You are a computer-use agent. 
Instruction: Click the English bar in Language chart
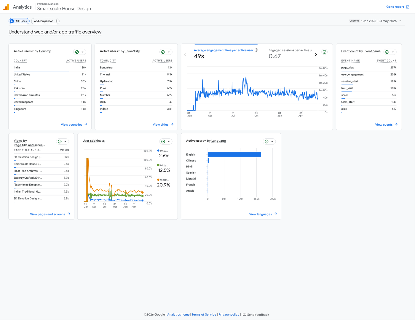pyautogui.click(x=234, y=154)
